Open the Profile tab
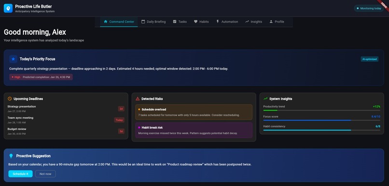Image resolution: width=389 pixels, height=186 pixels. click(277, 22)
